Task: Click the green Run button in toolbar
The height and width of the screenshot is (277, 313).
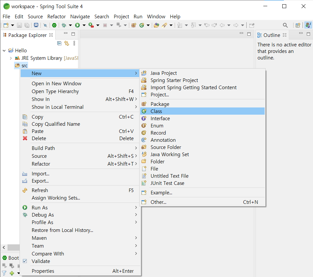Action: point(77,25)
